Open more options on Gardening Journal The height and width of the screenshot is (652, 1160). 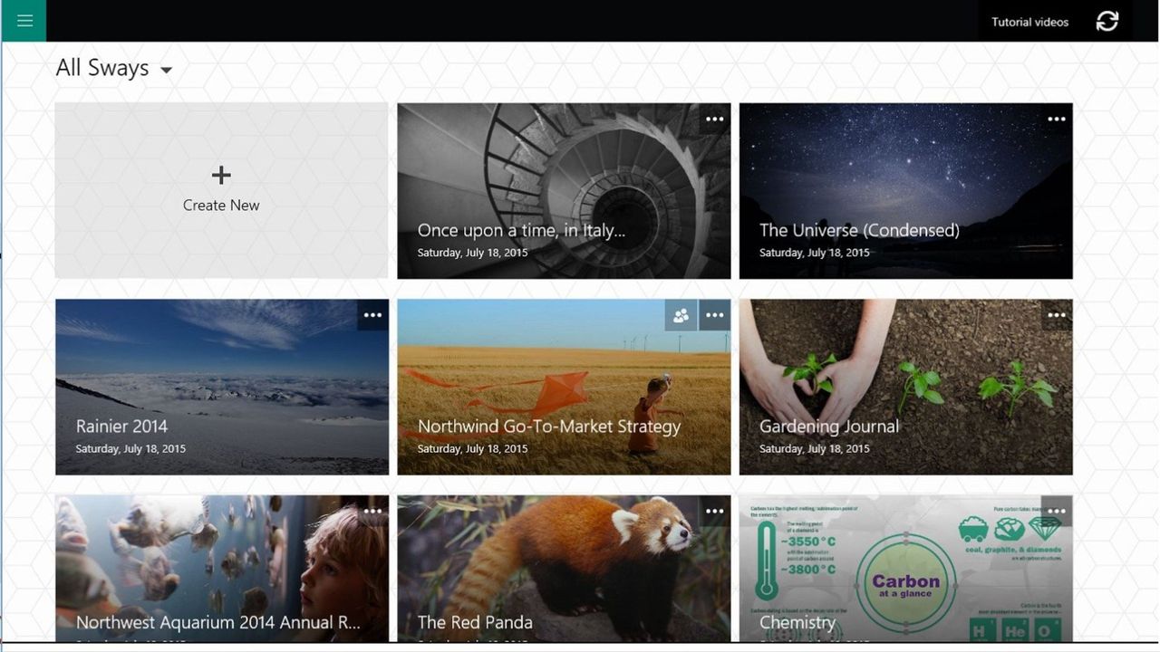pyautogui.click(x=1057, y=315)
